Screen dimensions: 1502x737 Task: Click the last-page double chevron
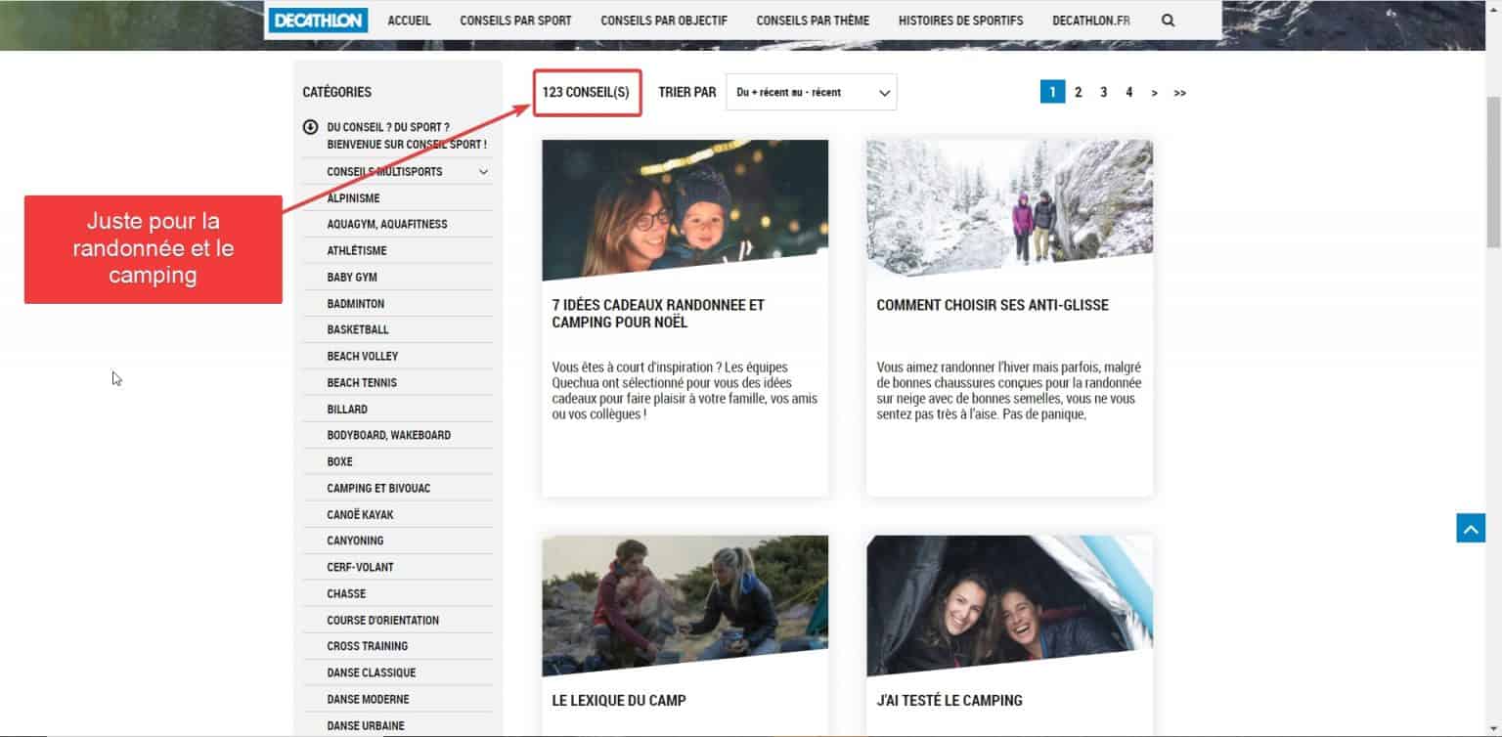[x=1180, y=91]
